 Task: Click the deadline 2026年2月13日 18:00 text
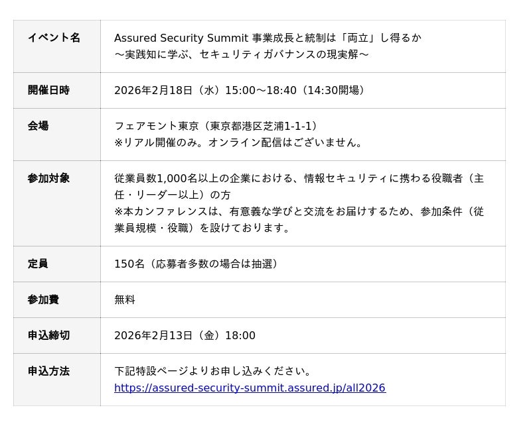185,335
